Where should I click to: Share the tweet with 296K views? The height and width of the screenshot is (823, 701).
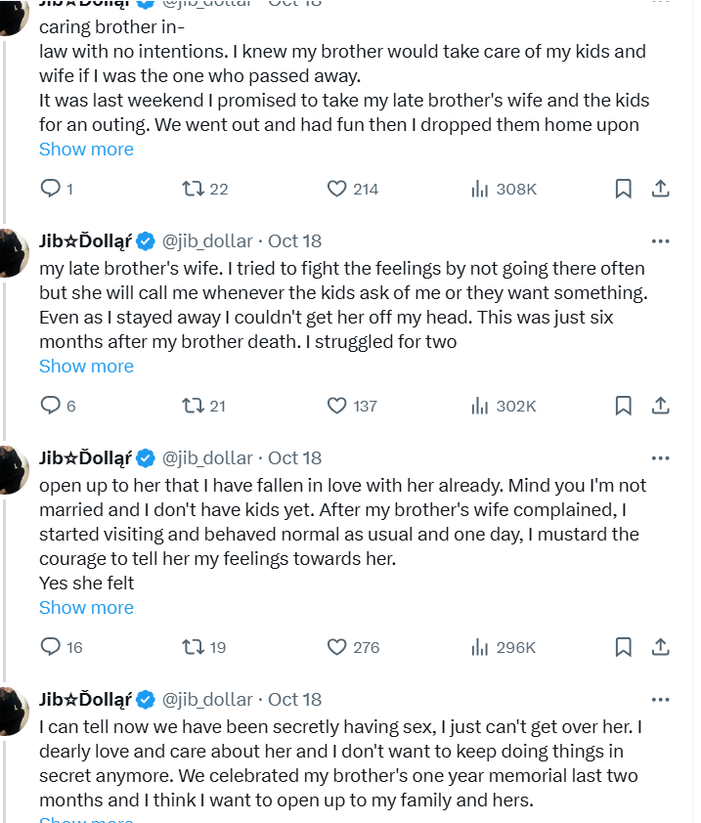tap(660, 647)
